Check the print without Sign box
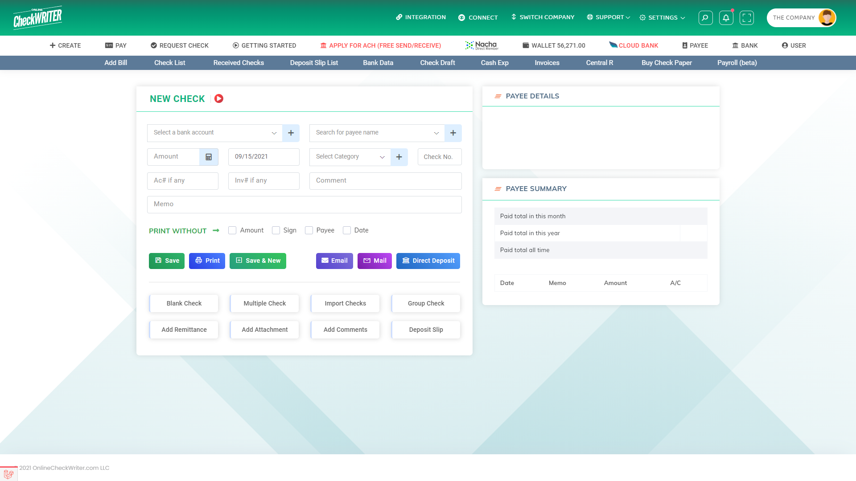 tap(276, 230)
